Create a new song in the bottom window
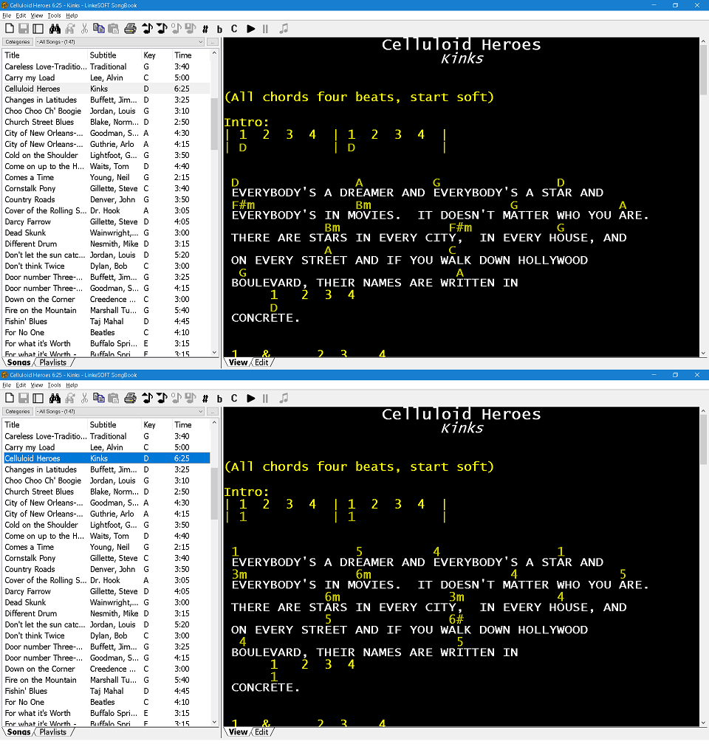Viewport: 709px width, 744px height. point(10,399)
